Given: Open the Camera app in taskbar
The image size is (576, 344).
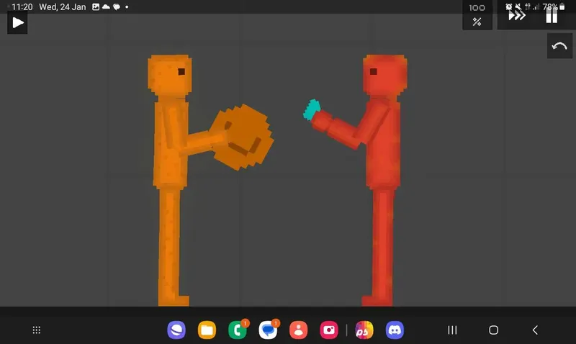Looking at the screenshot, I should click(329, 330).
